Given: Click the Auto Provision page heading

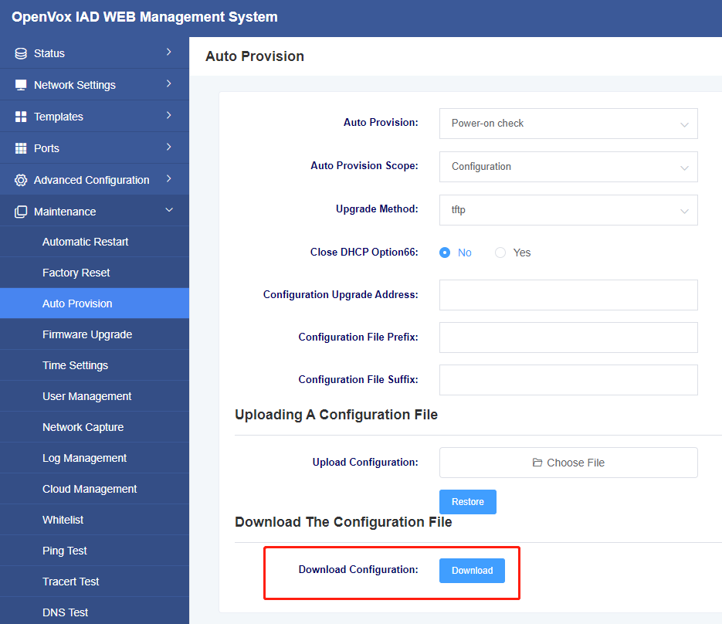Looking at the screenshot, I should [x=255, y=56].
